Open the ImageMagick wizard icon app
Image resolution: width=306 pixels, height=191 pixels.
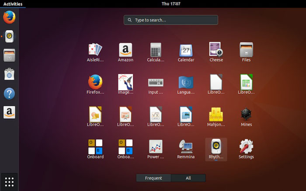[125, 84]
